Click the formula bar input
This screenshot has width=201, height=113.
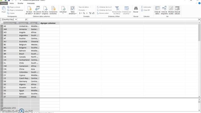[113, 19]
